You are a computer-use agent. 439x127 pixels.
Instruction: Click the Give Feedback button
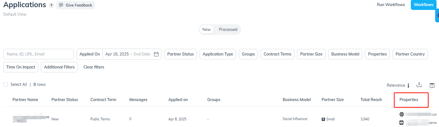tap(76, 5)
